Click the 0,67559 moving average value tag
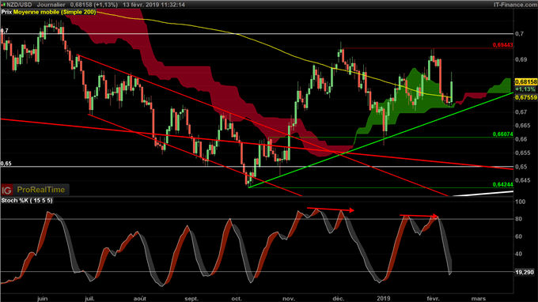Viewport: 538px width, 302px height. pyautogui.click(x=525, y=98)
